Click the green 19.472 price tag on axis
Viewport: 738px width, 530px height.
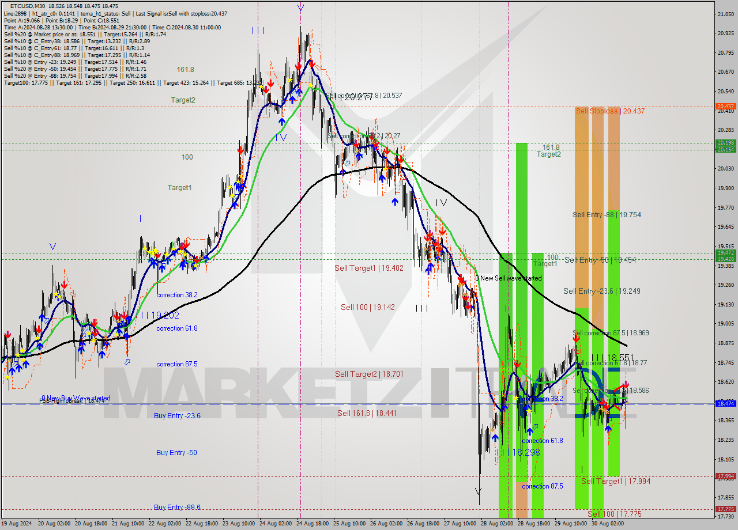point(725,253)
